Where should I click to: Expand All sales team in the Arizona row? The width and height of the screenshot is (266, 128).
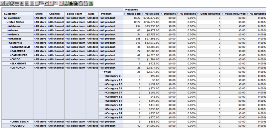[66, 35]
